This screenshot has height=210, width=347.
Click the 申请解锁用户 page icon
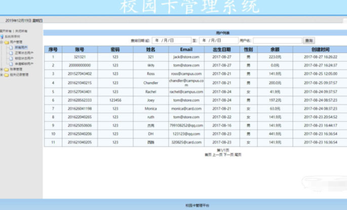click(x=11, y=64)
